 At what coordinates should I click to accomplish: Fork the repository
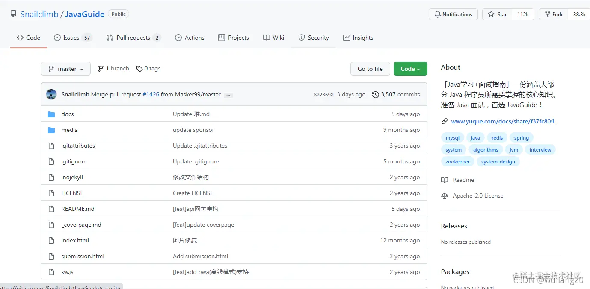(x=553, y=14)
